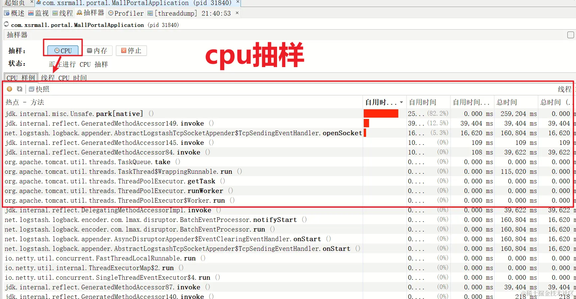Image resolution: width=576 pixels, height=299 pixels.
Task: Select the EventClearingEventHandler.onStart row
Action: pyautogui.click(x=289, y=239)
